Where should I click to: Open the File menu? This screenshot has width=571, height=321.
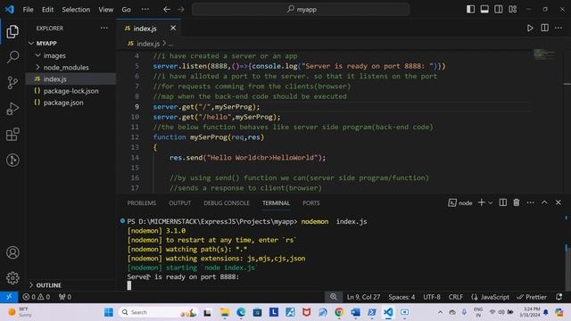coord(28,10)
